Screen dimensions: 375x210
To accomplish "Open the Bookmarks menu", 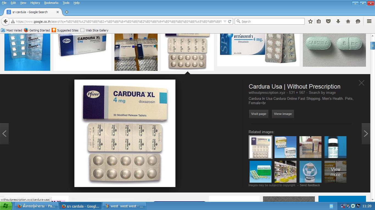I will click(x=51, y=3).
